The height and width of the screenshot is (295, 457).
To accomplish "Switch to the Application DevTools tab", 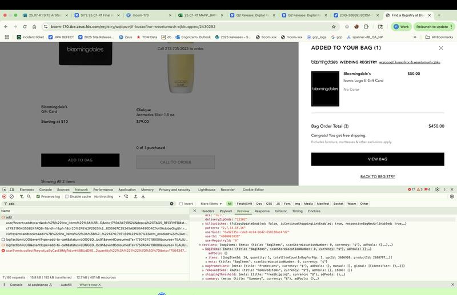I will tap(127, 189).
